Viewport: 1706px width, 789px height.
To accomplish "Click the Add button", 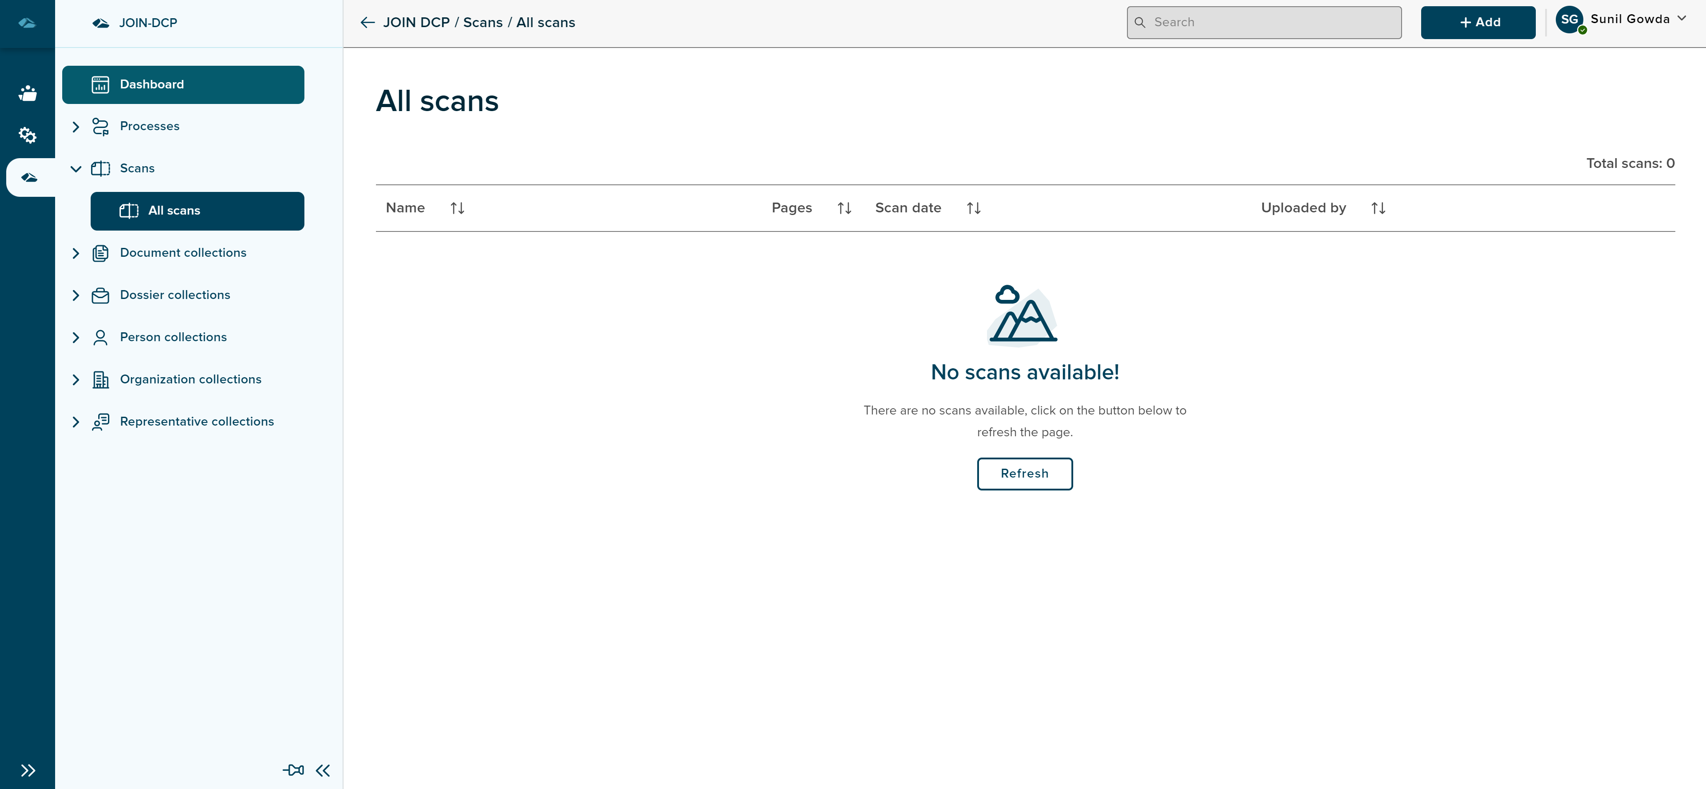I will tap(1478, 23).
